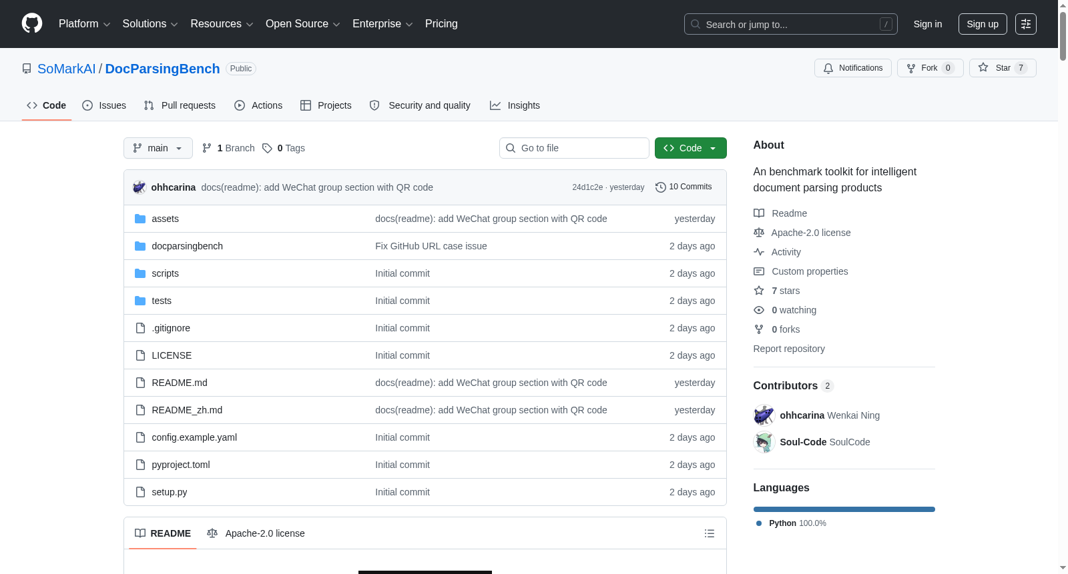The width and height of the screenshot is (1068, 574).
Task: Click the fork icon beside 0 forks
Action: point(759,329)
